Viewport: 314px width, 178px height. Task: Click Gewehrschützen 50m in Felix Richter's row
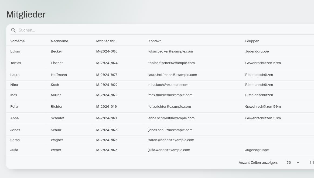pos(263,107)
